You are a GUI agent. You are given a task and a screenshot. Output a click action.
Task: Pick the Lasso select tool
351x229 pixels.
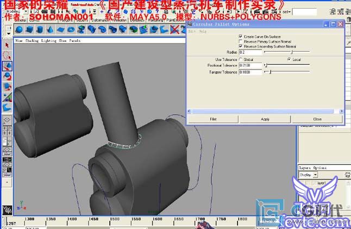click(x=7, y=55)
